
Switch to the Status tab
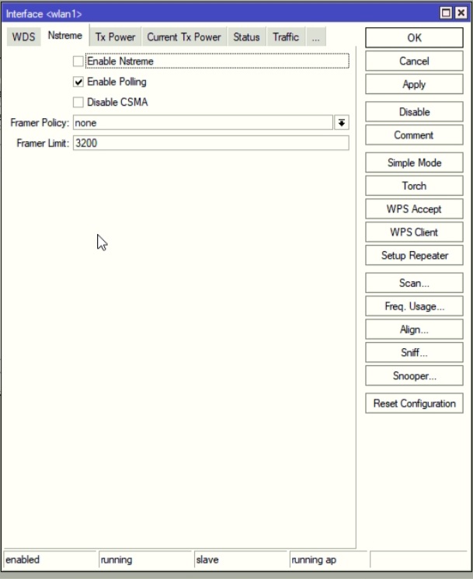[x=246, y=37]
